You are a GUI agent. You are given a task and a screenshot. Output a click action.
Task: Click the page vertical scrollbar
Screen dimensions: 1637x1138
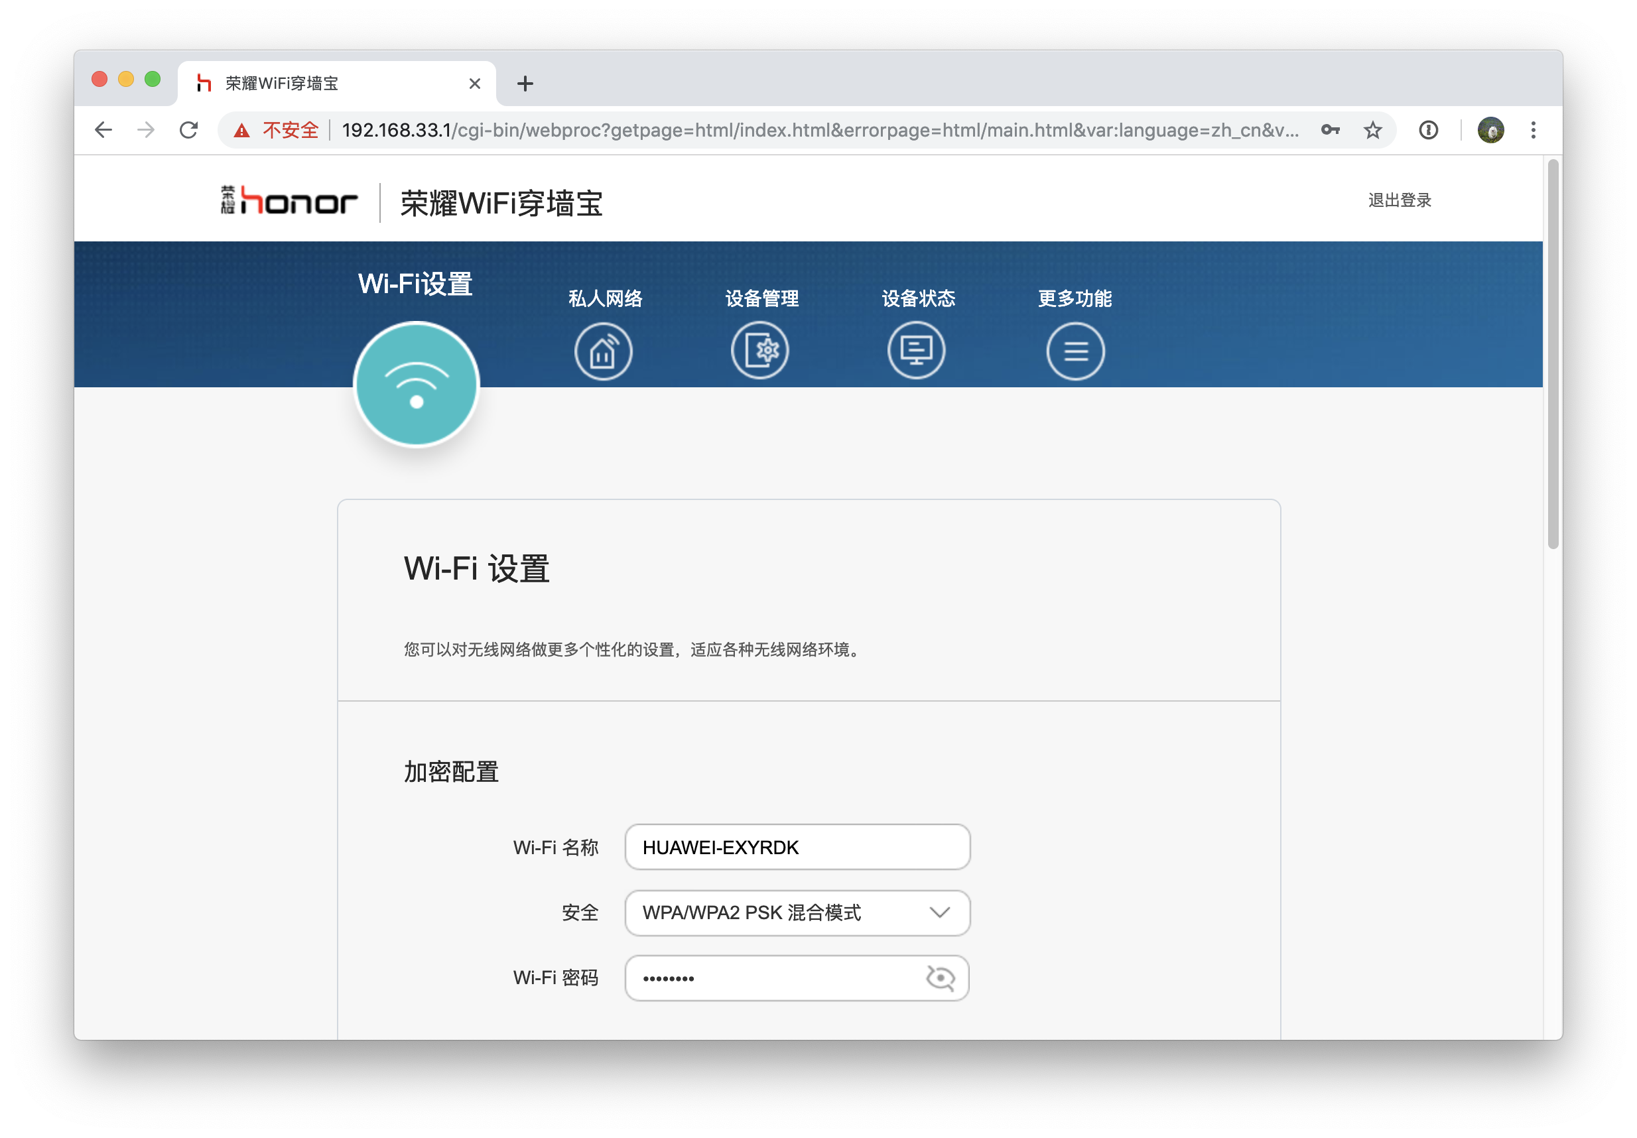[1553, 355]
